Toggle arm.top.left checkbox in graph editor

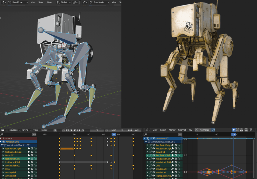176,169
